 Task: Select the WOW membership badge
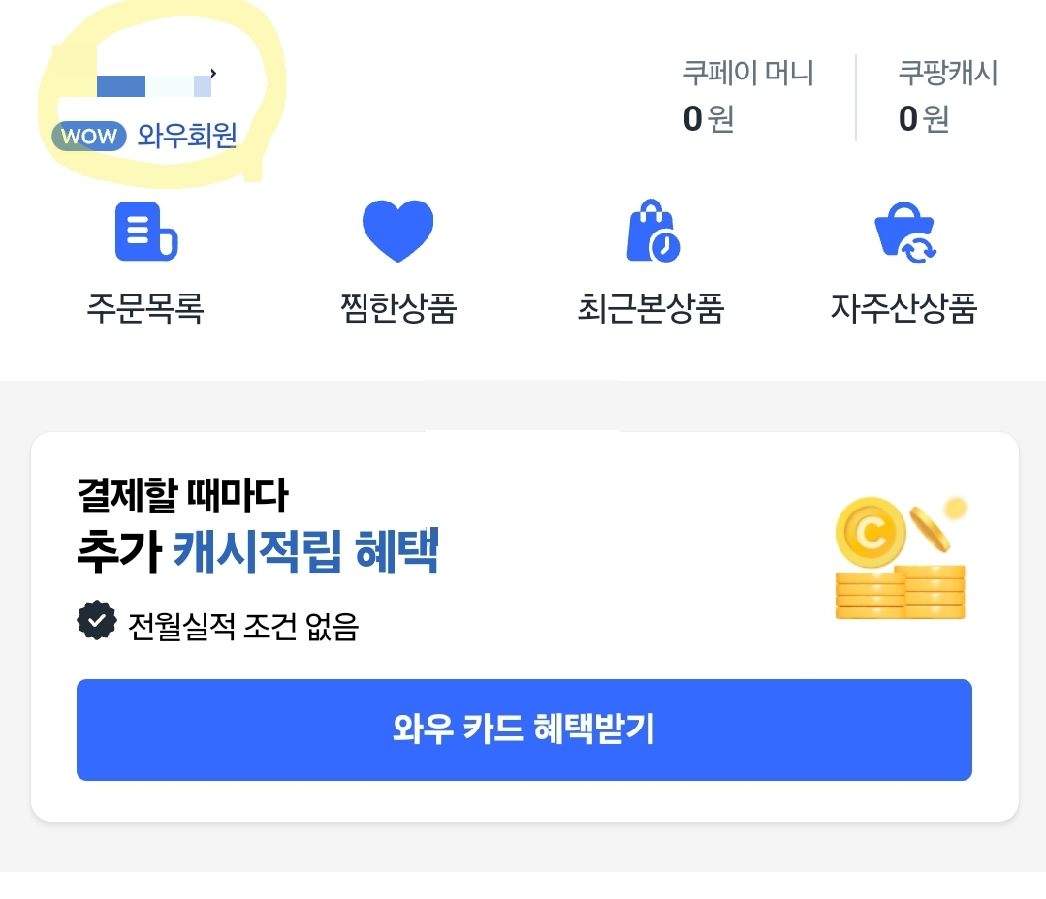click(88, 137)
